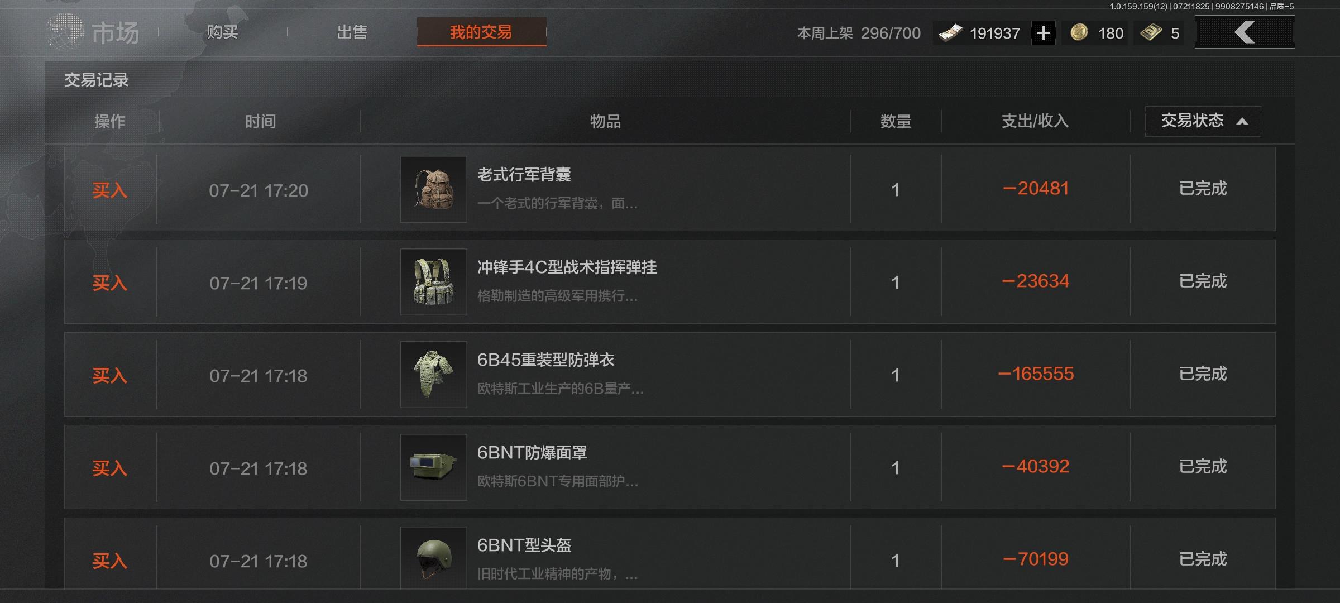Switch to the 出售 tab

click(352, 32)
